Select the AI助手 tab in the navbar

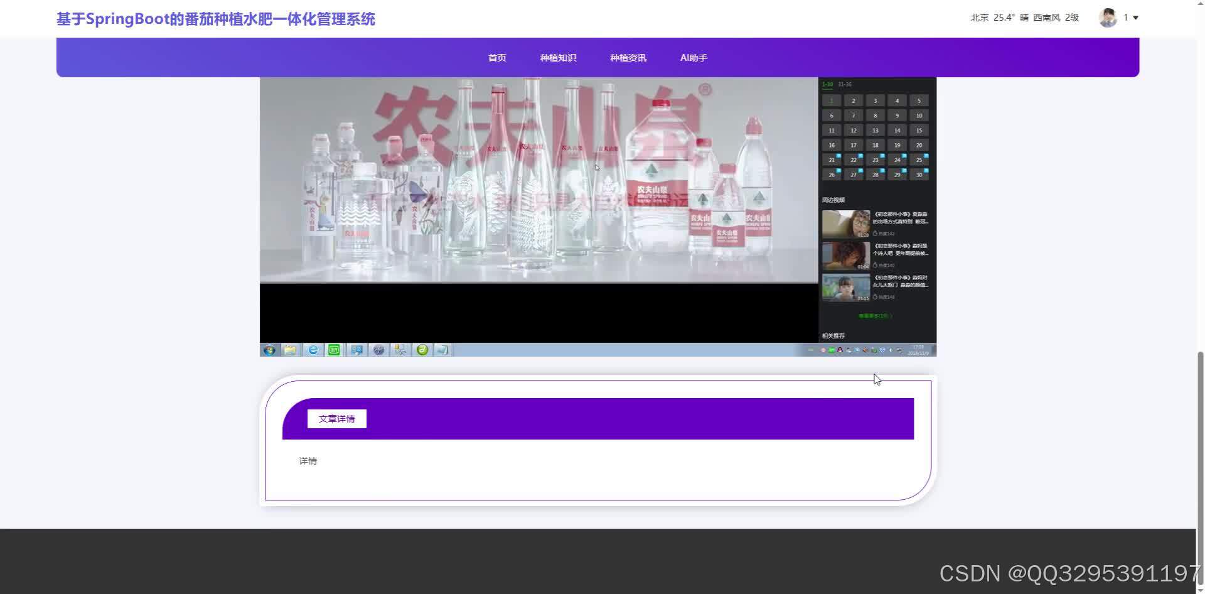693,57
